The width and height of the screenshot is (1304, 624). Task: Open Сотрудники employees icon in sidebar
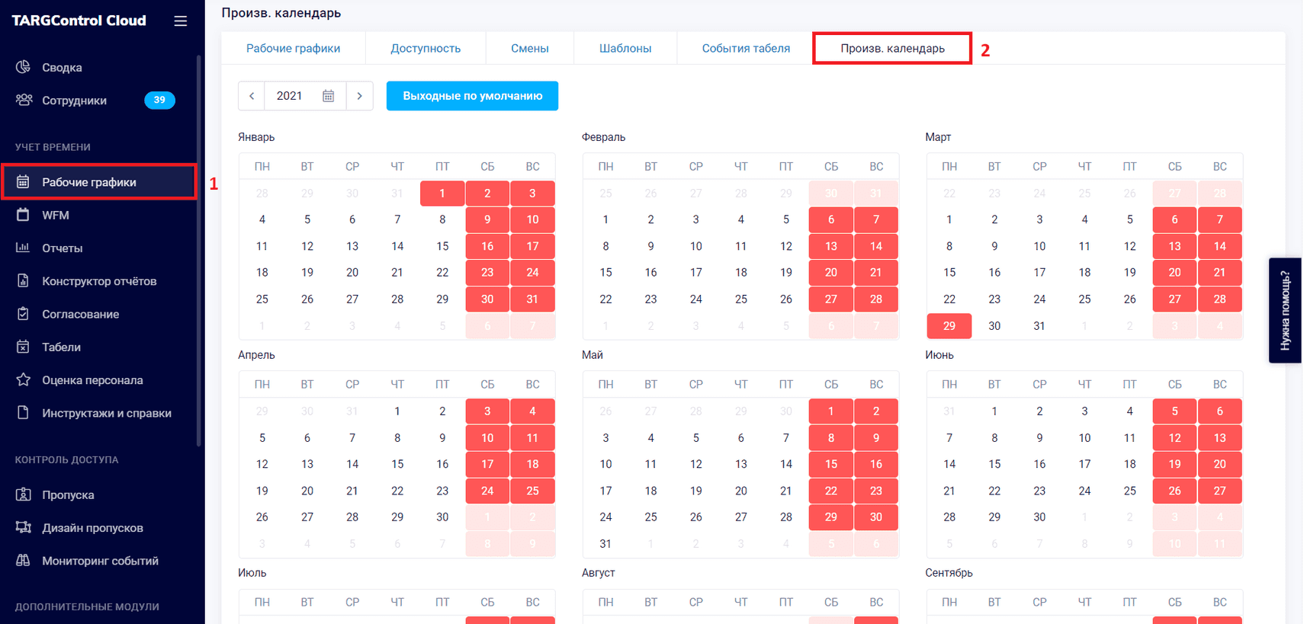pos(24,100)
